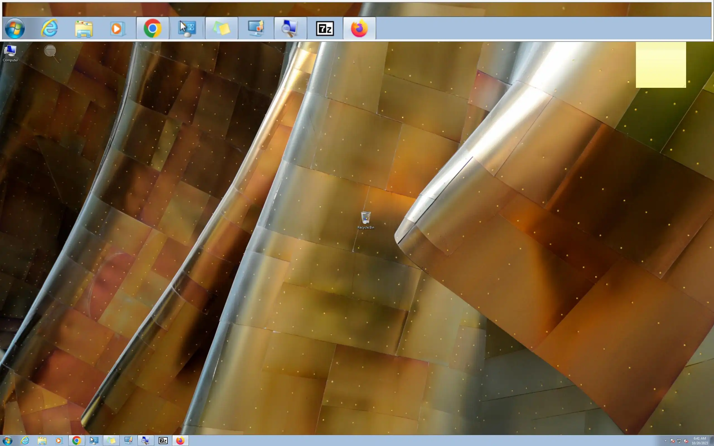714x446 pixels.
Task: Launch Windows Media Player from bottom taskbar
Action: [x=58, y=441]
